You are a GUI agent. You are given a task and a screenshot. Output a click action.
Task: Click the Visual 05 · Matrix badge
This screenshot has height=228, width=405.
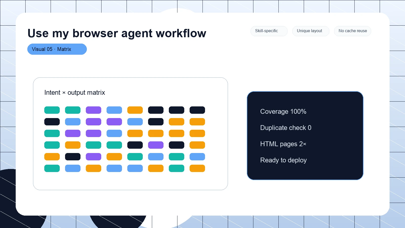pyautogui.click(x=57, y=49)
